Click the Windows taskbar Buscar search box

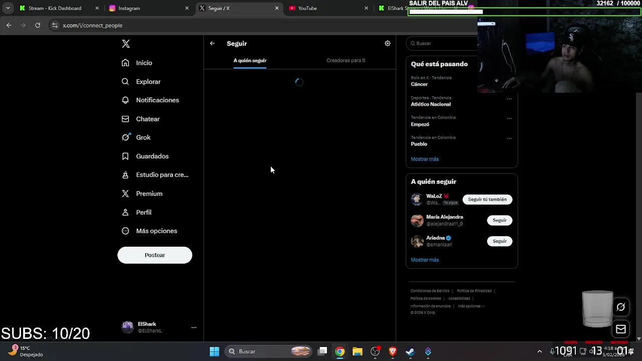point(268,351)
